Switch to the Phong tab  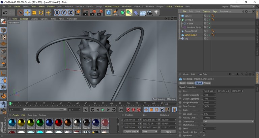(207, 83)
